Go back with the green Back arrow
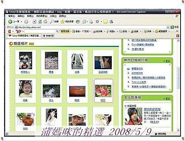The width and height of the screenshot is (185, 141). [10, 22]
